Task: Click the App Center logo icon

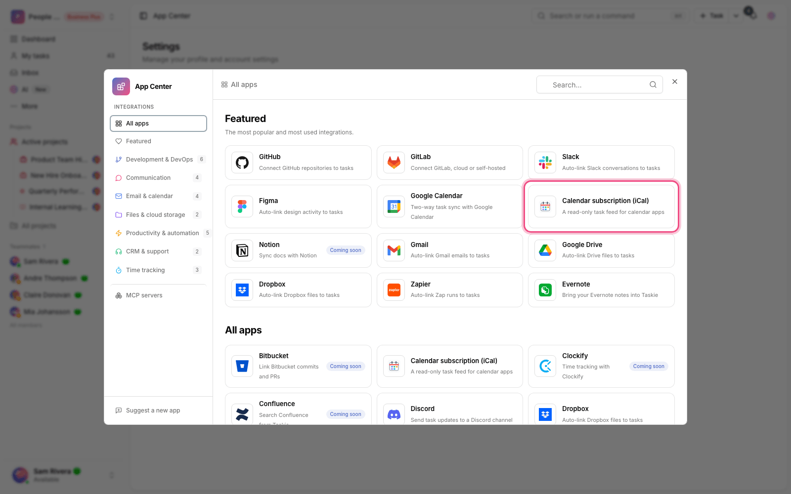Action: click(x=121, y=86)
